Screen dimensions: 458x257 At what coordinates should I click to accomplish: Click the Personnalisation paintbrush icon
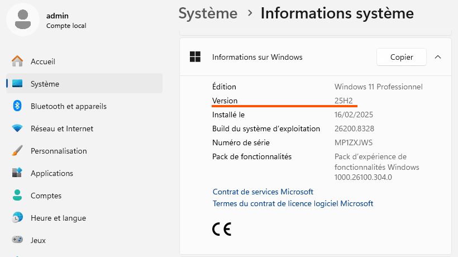click(17, 151)
